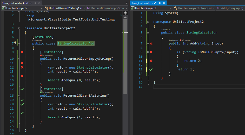This screenshot has width=245, height=135.
Task: Click the left editor vertical scrollbar thumb
Action: 125,56
